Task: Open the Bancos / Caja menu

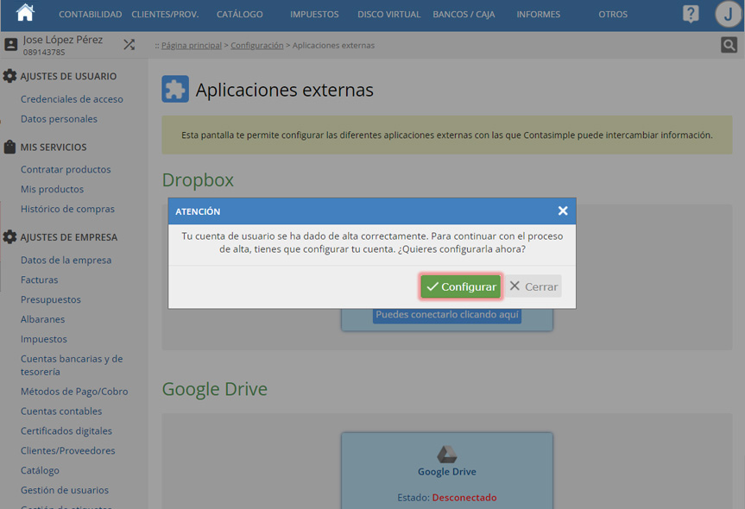Action: pyautogui.click(x=464, y=15)
